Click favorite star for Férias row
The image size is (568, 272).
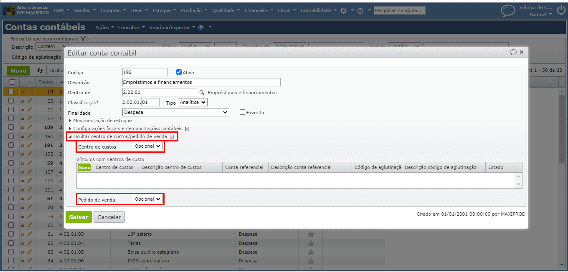coord(310,243)
